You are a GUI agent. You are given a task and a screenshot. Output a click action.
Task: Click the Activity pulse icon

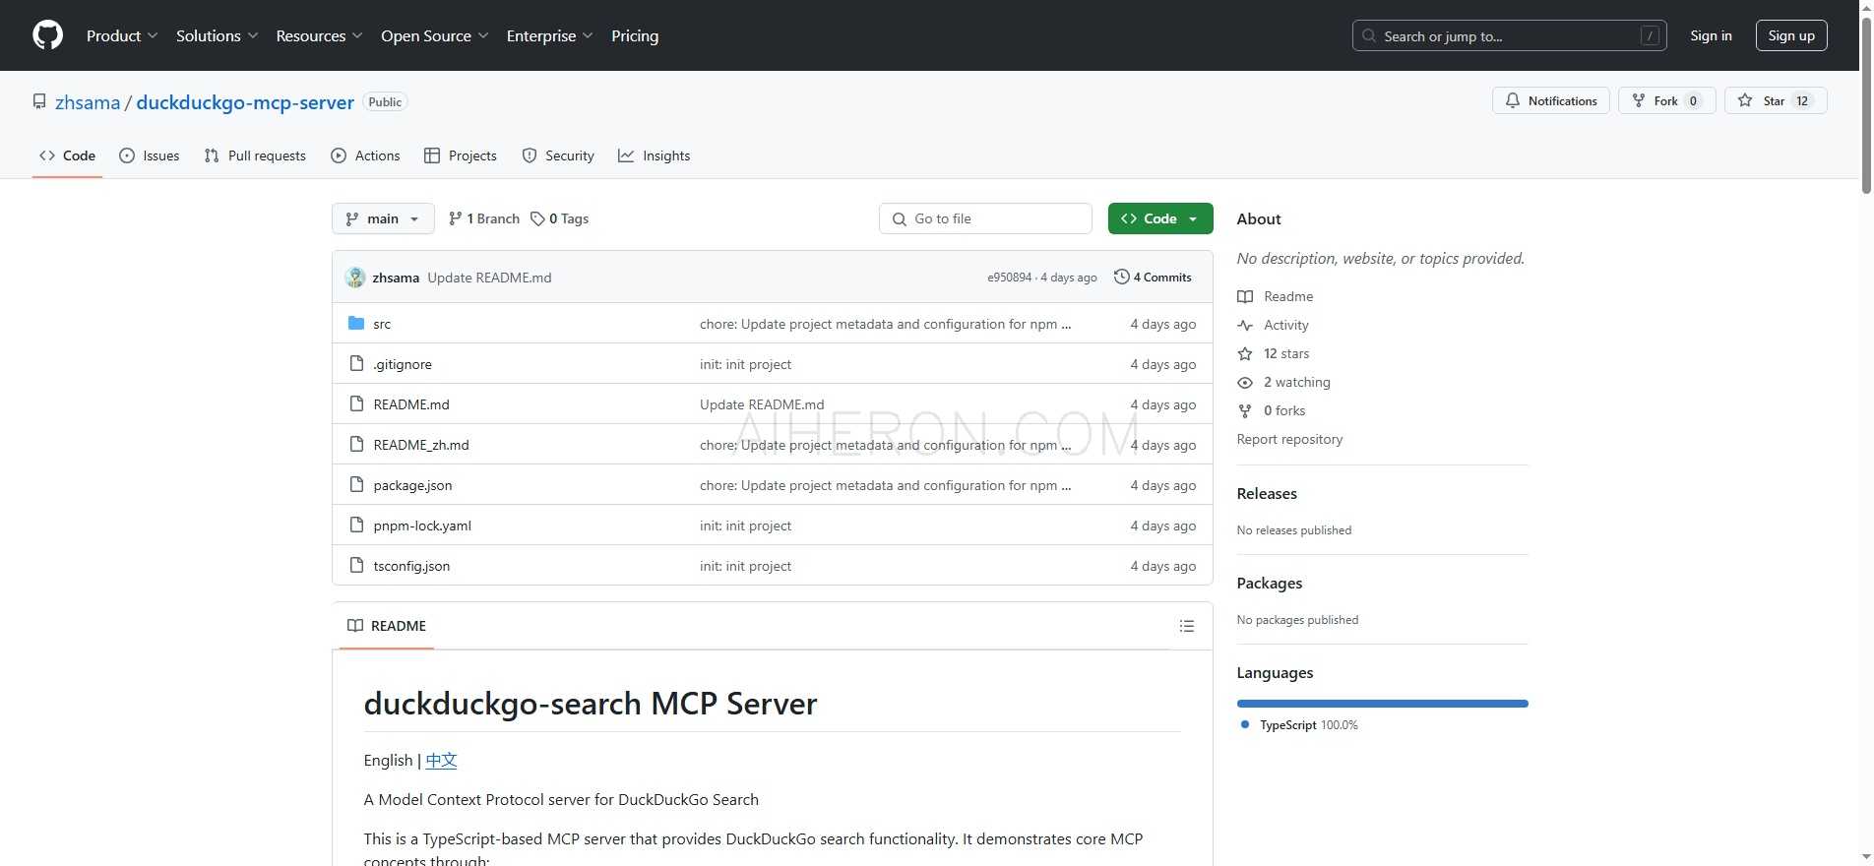coord(1245,325)
